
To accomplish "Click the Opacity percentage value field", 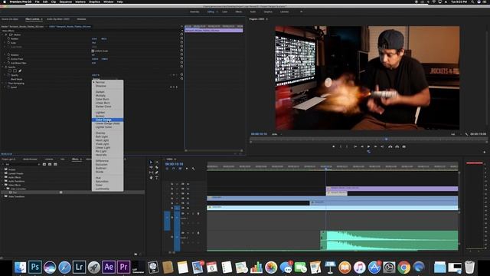I will click(x=96, y=75).
